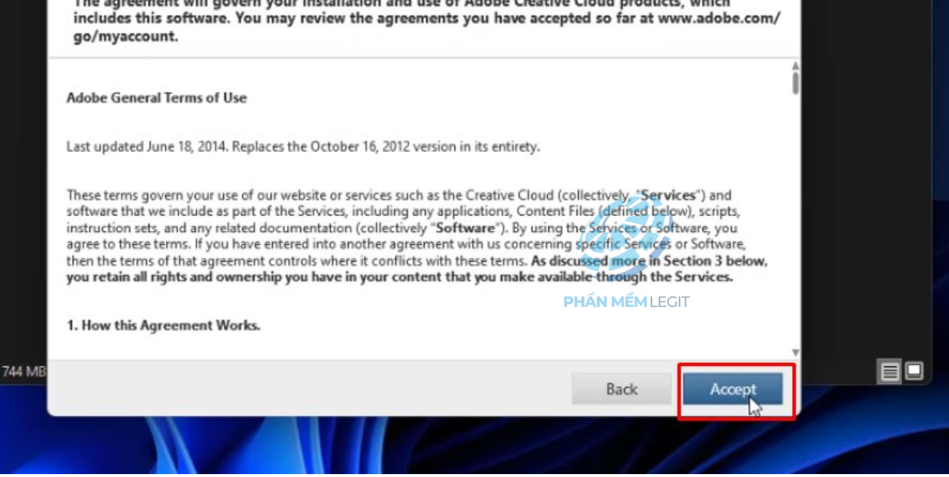Click 'As discussed more in Section 3 below'
This screenshot has height=477, width=949.
click(649, 260)
